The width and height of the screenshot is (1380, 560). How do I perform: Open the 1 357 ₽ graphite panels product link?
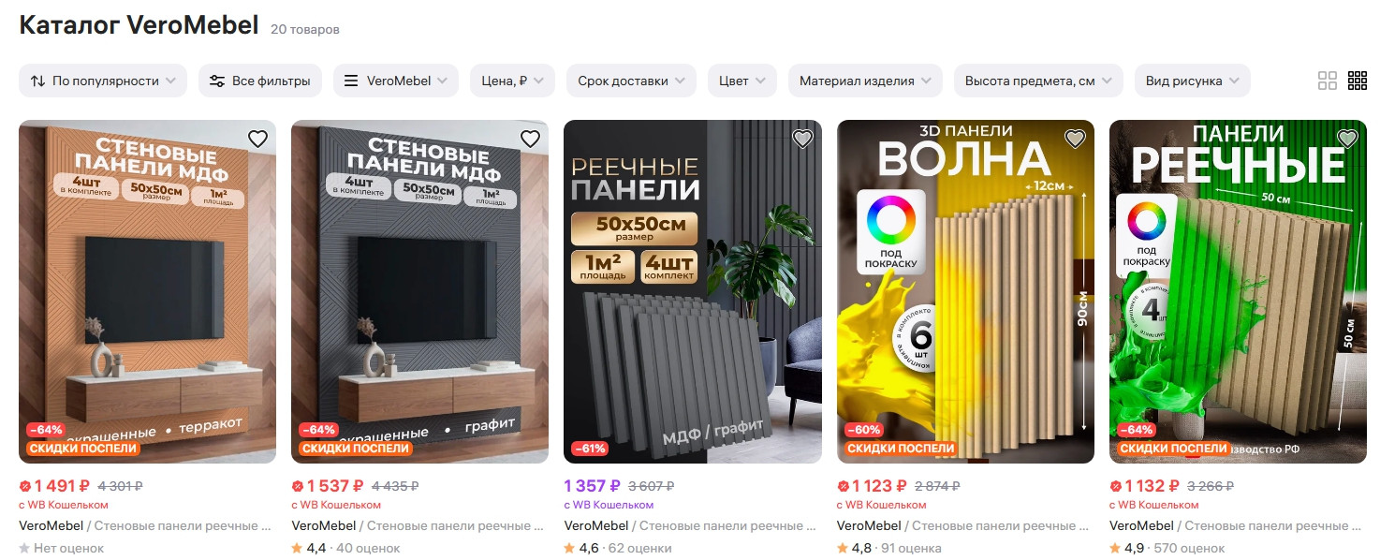[x=693, y=525]
